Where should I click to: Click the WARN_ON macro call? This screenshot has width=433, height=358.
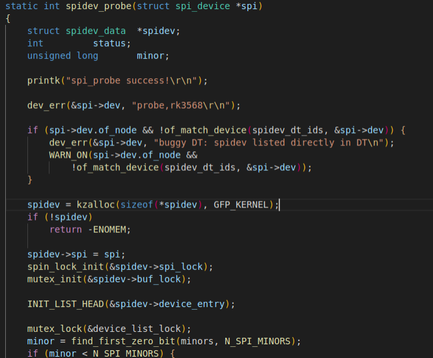click(x=68, y=155)
